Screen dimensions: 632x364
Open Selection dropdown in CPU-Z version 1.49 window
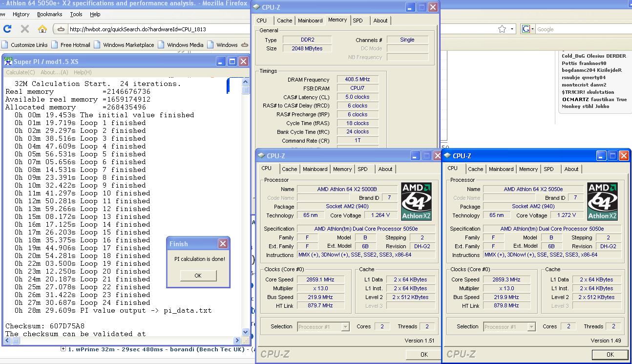531,326
